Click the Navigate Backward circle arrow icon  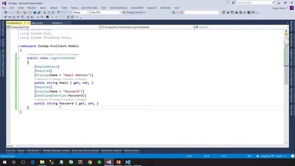coord(6,12)
